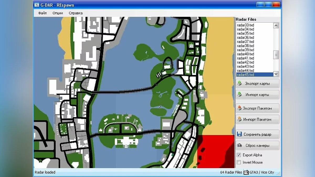
Task: Reset camera with Сброс камеры button
Action: click(x=258, y=145)
